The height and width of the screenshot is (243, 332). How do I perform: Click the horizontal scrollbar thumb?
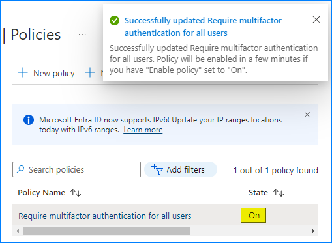pos(107,231)
